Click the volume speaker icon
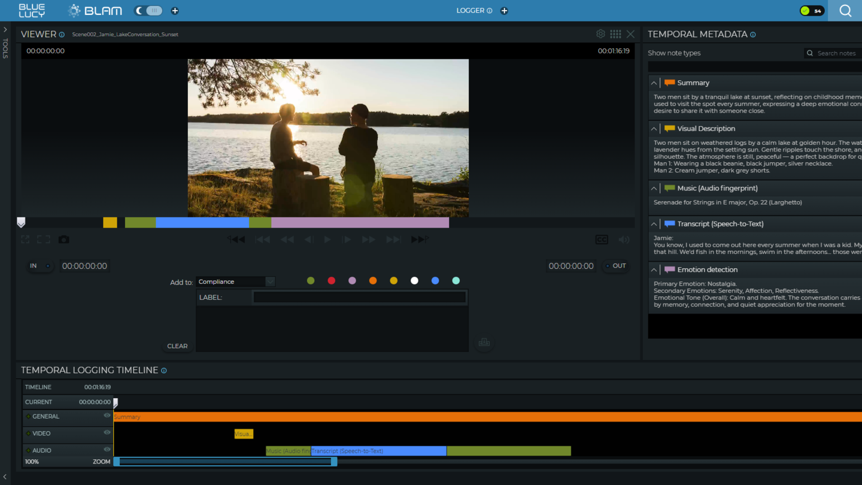This screenshot has width=862, height=485. tap(624, 240)
